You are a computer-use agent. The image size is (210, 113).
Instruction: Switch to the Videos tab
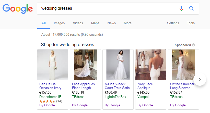tap(78, 23)
